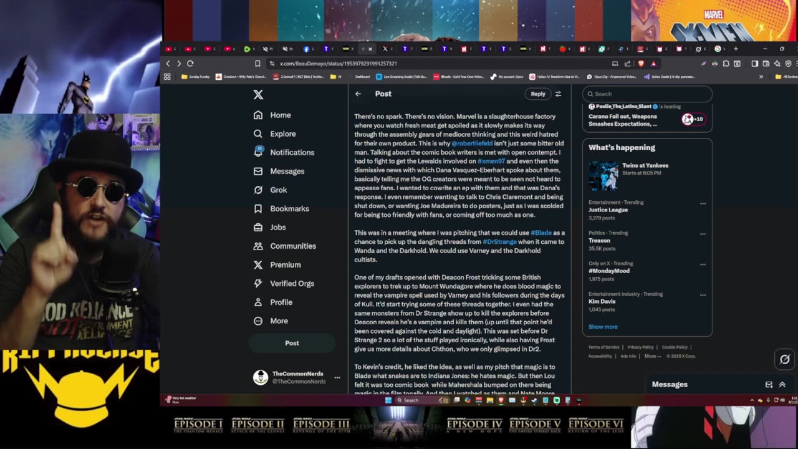Click the Communities people icon
The image size is (798, 449).
point(258,246)
